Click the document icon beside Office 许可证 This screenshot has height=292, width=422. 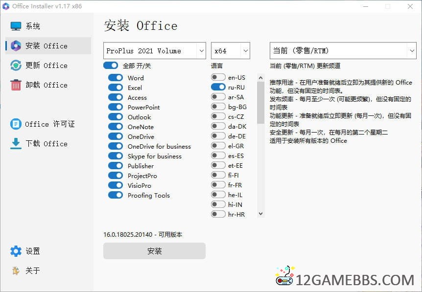(16, 124)
